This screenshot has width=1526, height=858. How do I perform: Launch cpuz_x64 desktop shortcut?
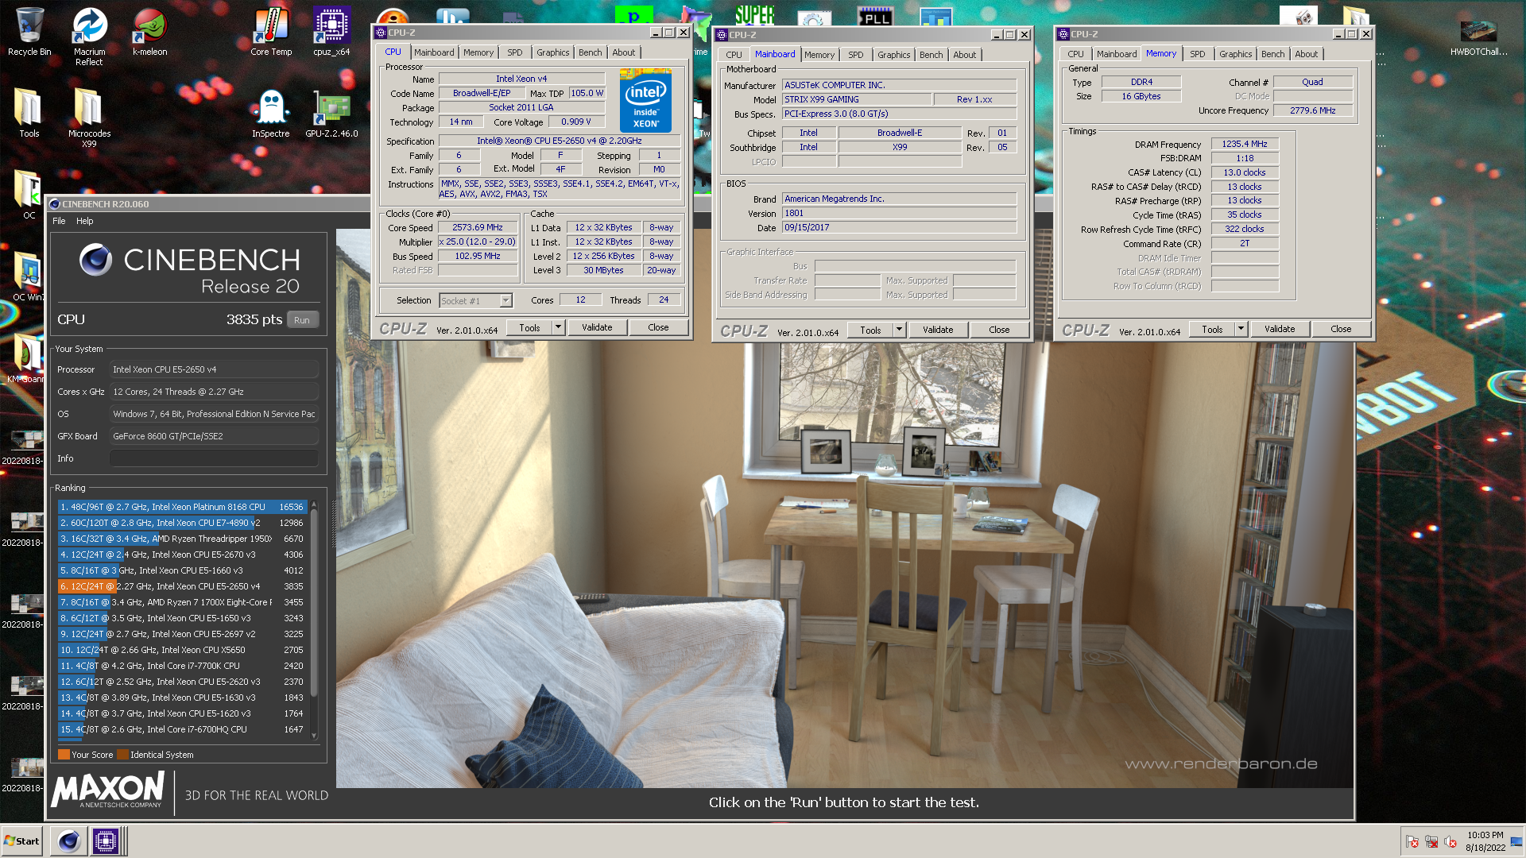[331, 32]
